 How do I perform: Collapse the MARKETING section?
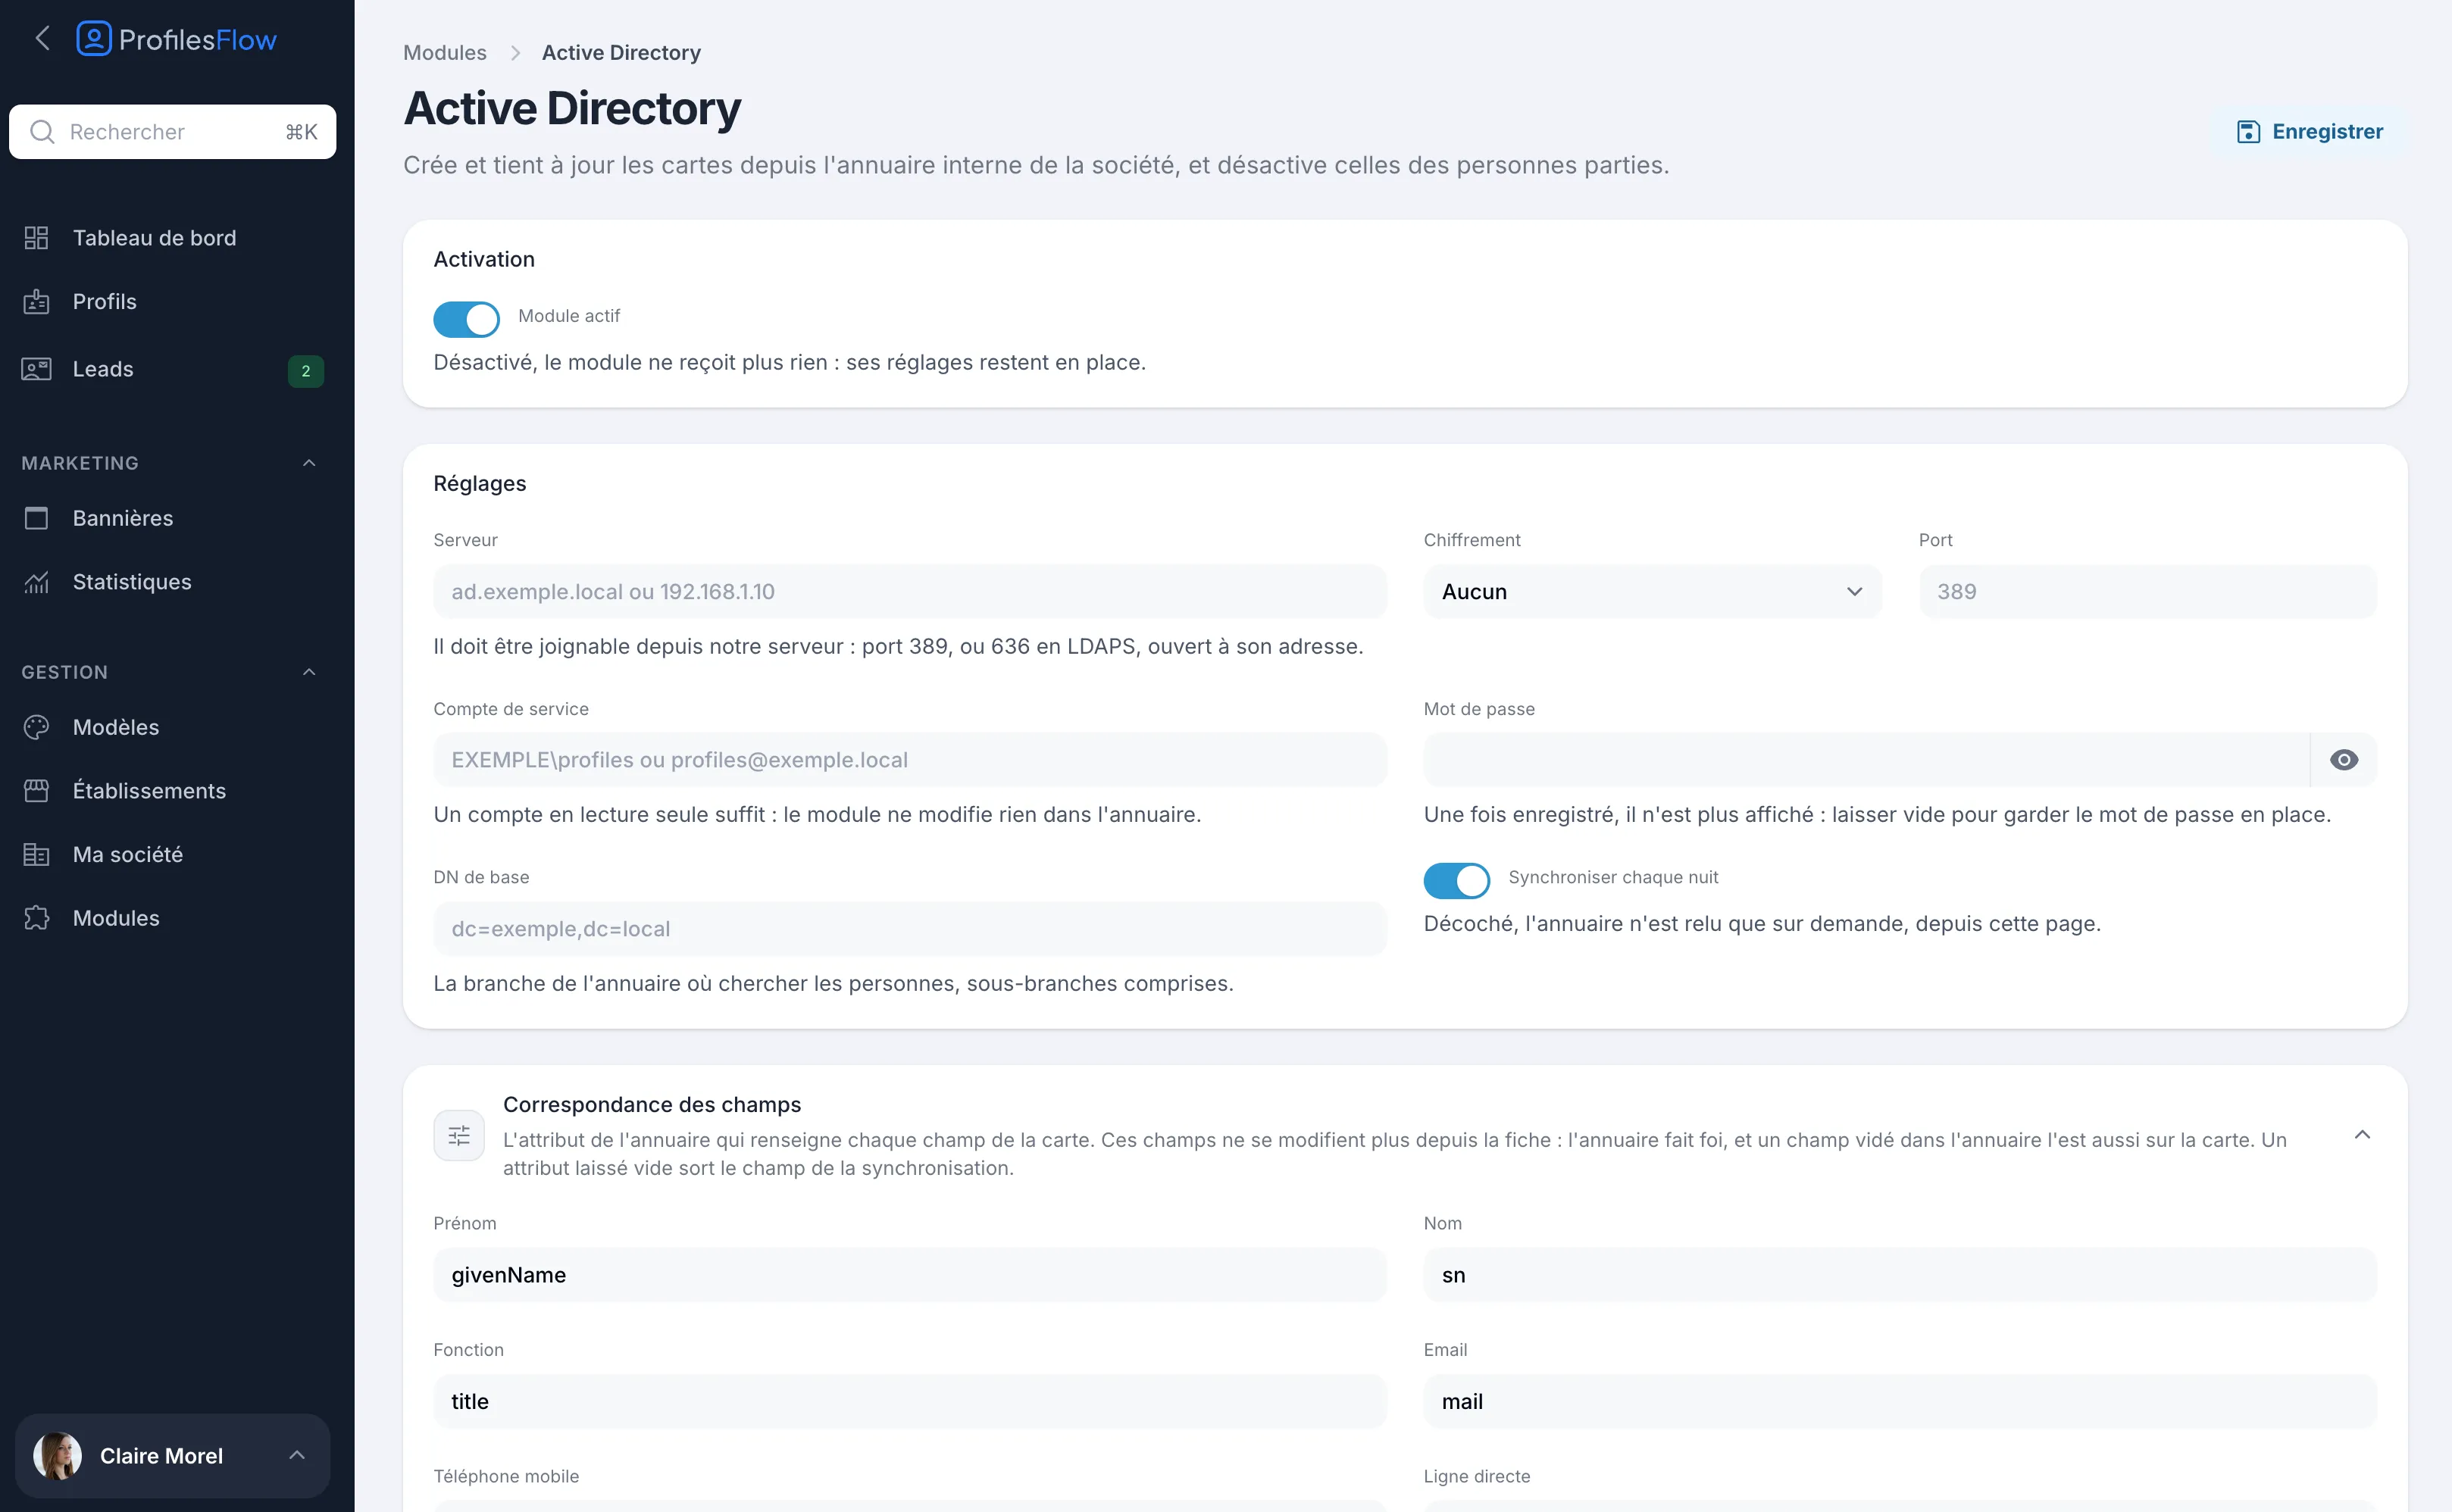click(x=309, y=463)
